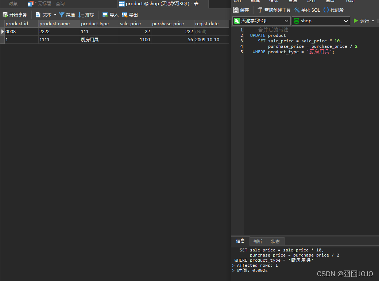Select the purchase_price cell 222
This screenshot has height=281, width=379.
click(173, 32)
